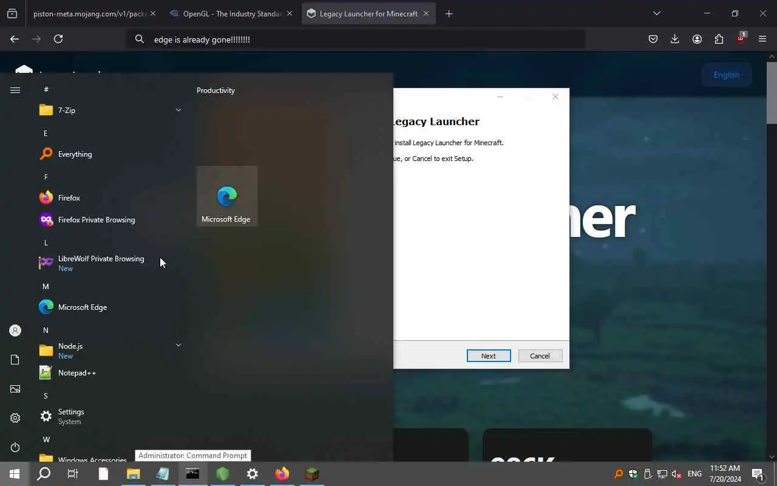Open Microsoft Edge in app list
Image resolution: width=777 pixels, height=486 pixels.
pyautogui.click(x=110, y=307)
